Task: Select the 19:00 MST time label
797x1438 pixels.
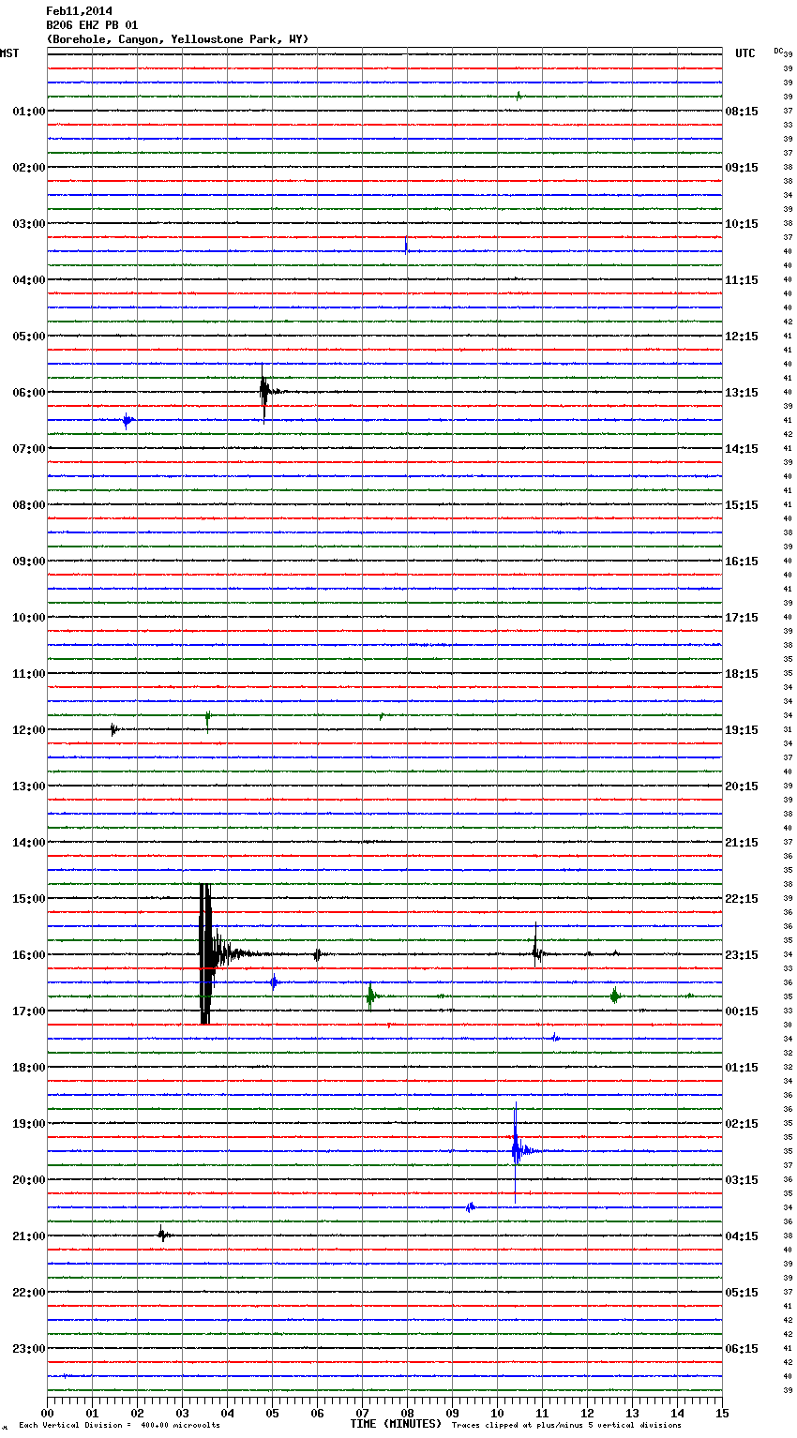Action: pos(28,1124)
